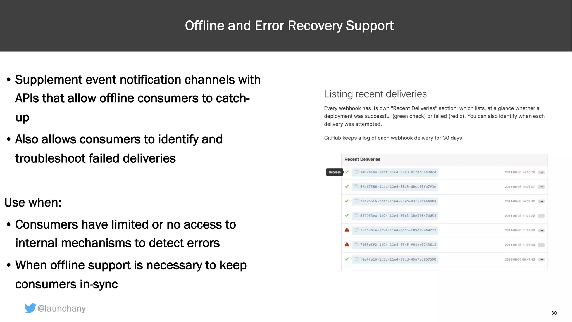Viewport: 572px width, 322px height.
Task: Click the timestamp 2014-08-06 11:07:00
Action: [520, 231]
